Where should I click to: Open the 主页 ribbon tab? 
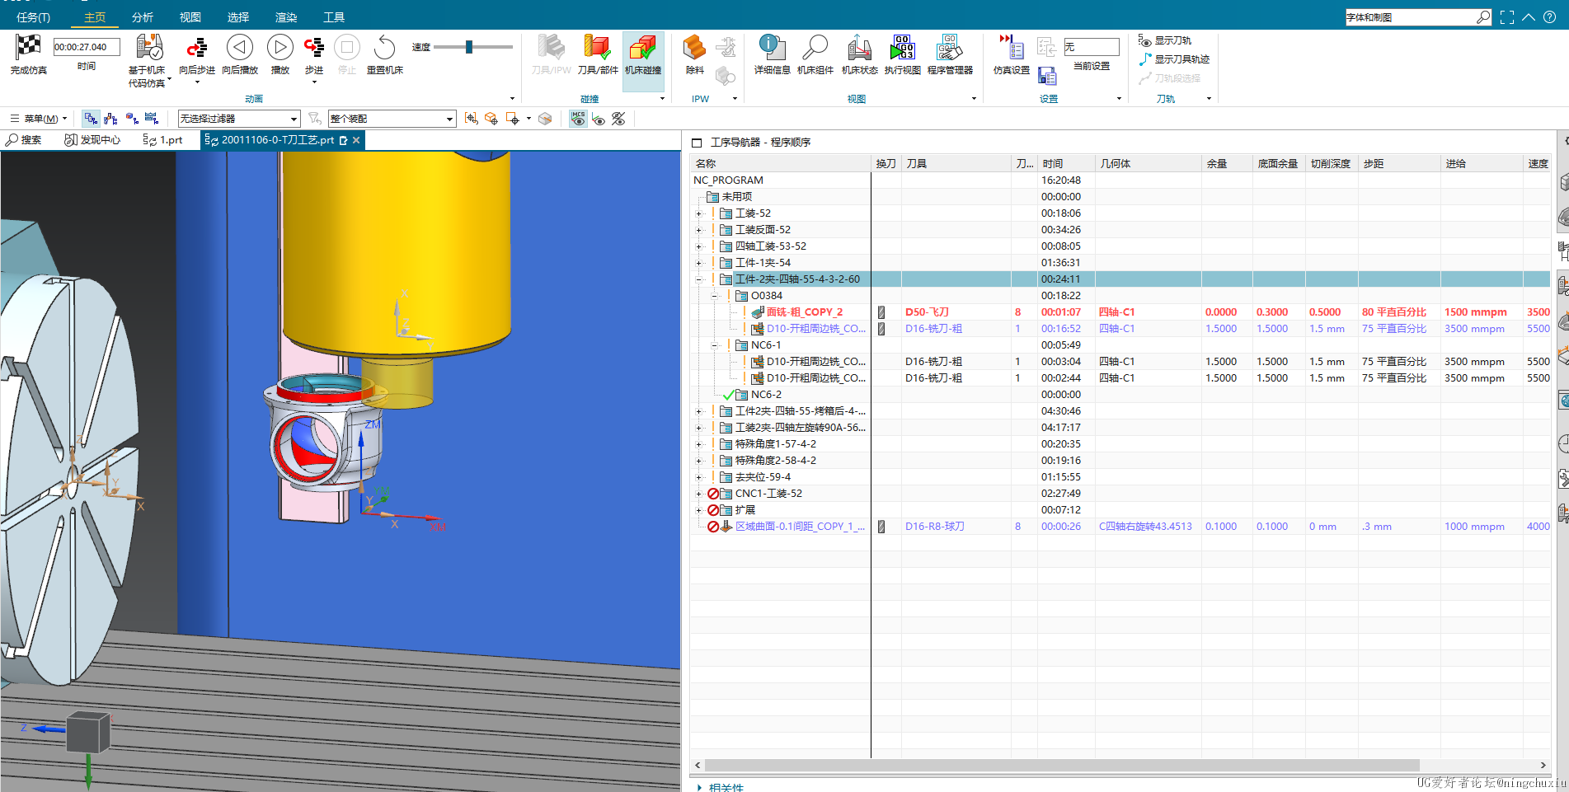(x=95, y=17)
